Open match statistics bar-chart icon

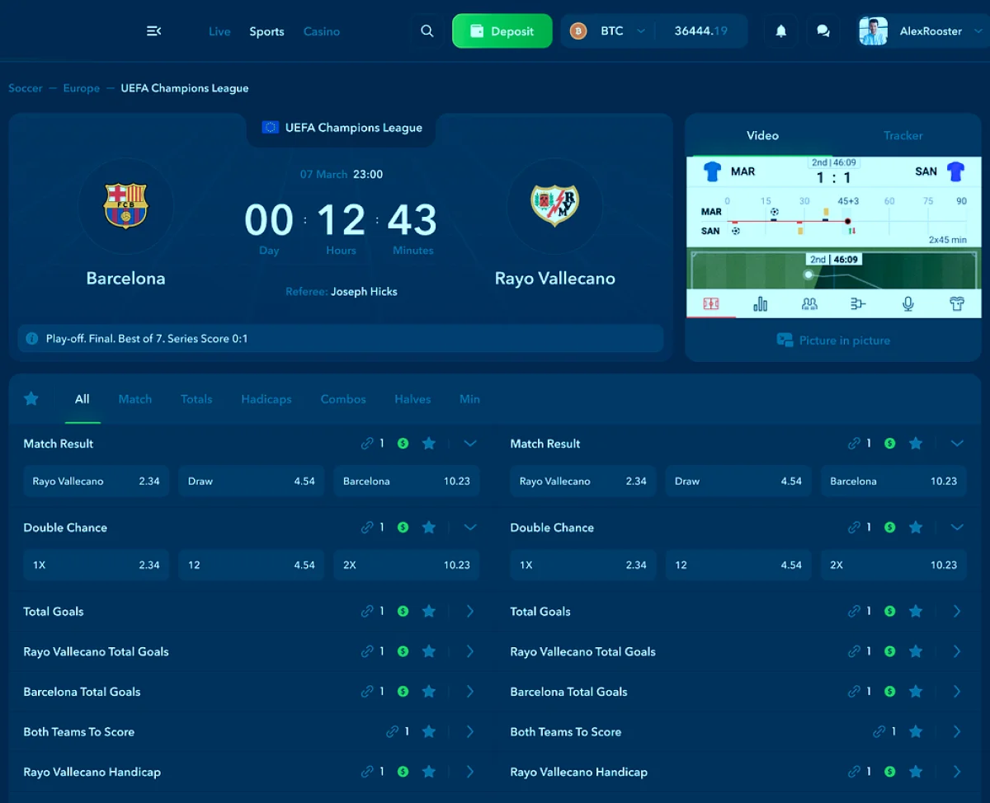pos(760,303)
